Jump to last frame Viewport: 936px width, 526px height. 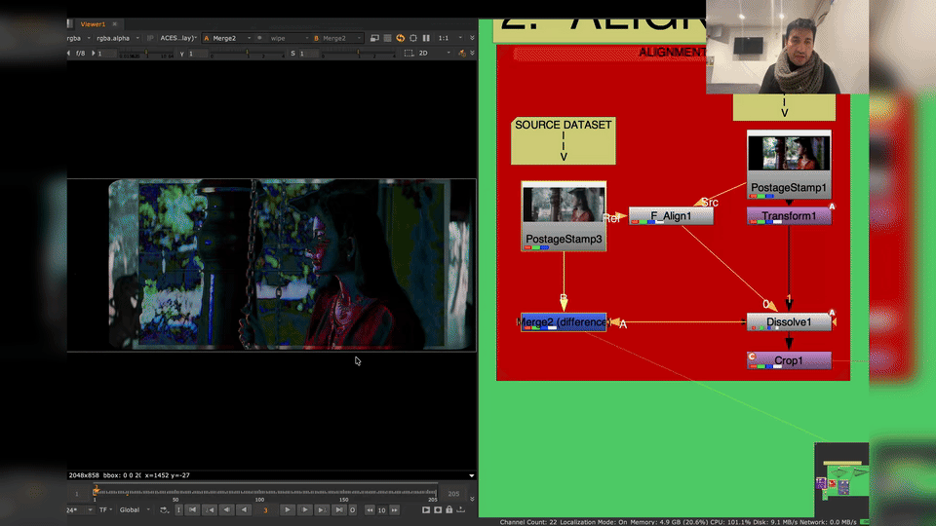coord(339,510)
